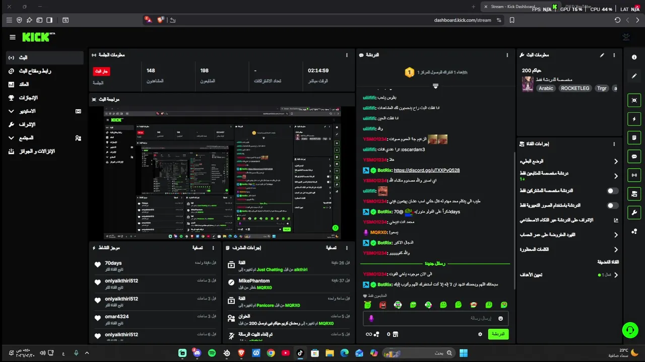Collapse pinned gift banner arrow in chat
The image size is (645, 362).
click(x=435, y=86)
